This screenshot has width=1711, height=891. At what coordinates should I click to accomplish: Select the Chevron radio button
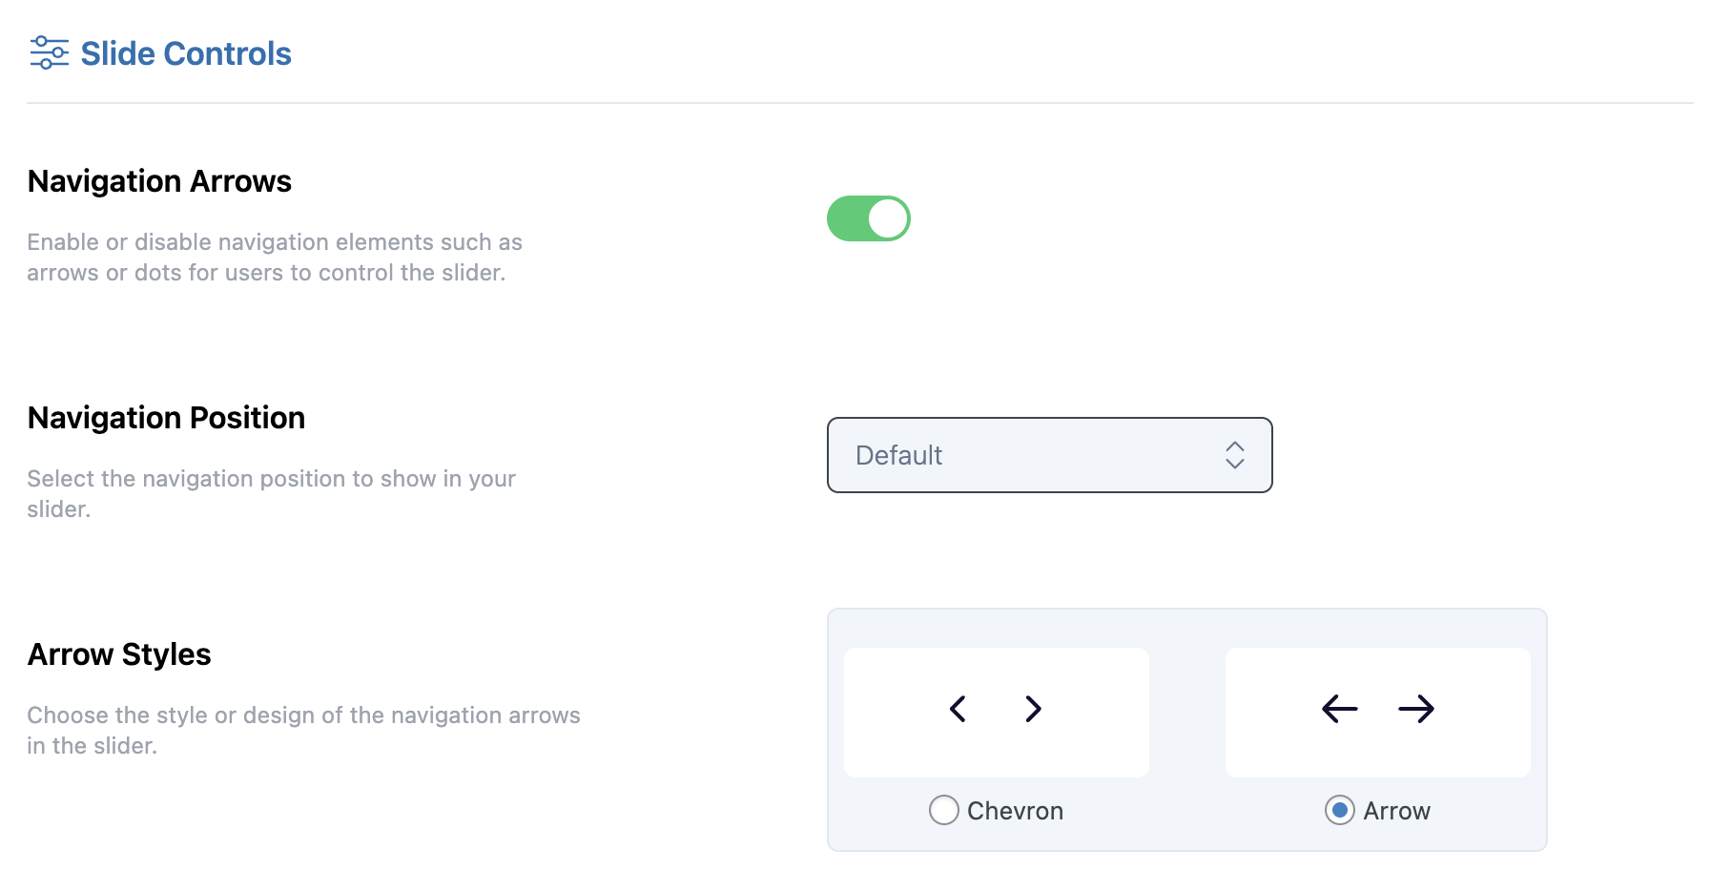pyautogui.click(x=944, y=810)
